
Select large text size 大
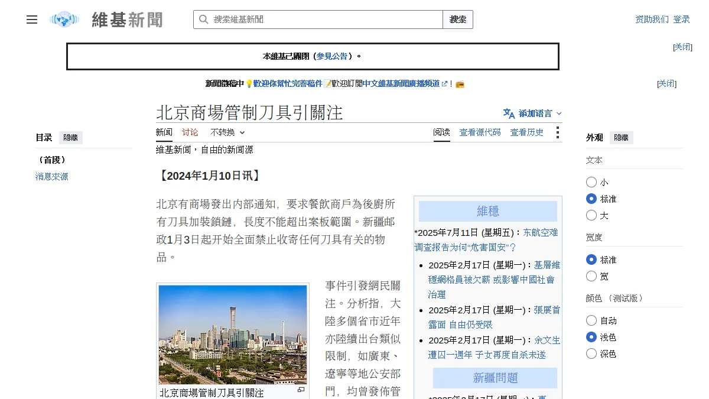[x=591, y=215]
